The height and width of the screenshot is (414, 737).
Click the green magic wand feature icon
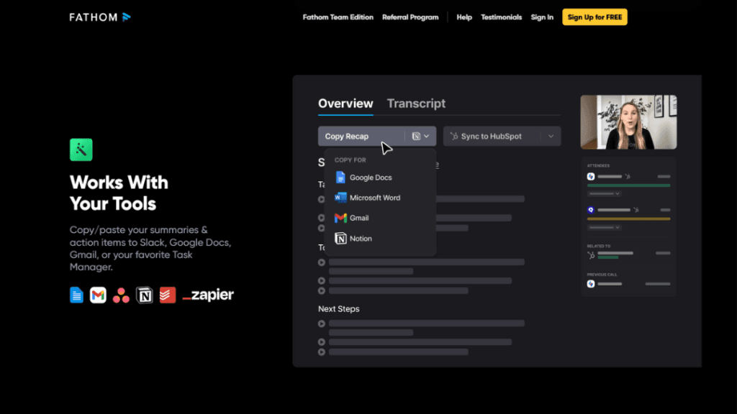point(81,149)
